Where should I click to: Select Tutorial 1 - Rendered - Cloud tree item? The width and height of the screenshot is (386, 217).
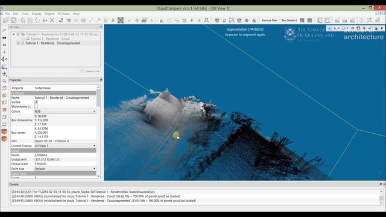pos(50,39)
